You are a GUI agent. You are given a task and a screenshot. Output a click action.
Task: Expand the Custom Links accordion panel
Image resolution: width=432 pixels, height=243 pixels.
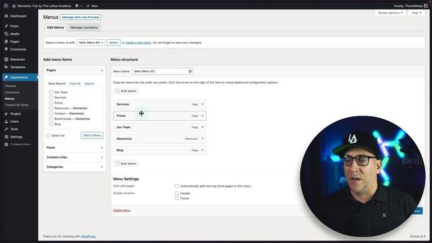point(102,157)
